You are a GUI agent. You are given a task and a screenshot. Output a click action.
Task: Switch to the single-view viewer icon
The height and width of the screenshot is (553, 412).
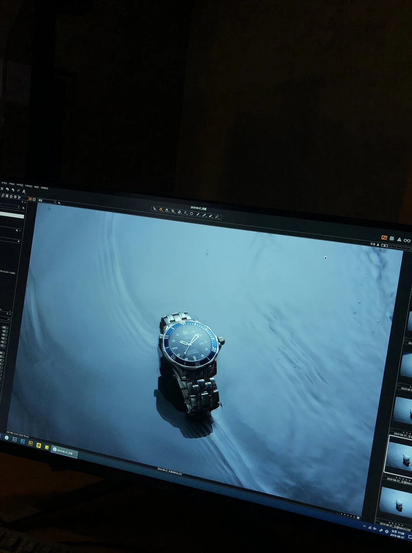[34, 199]
